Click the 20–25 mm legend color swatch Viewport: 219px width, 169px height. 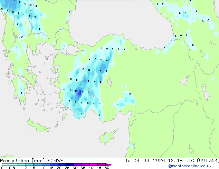click(x=61, y=165)
